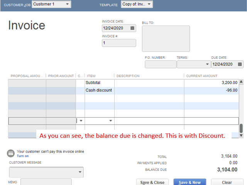Click the online payment card icon
247x185 pixels.
coord(11,153)
